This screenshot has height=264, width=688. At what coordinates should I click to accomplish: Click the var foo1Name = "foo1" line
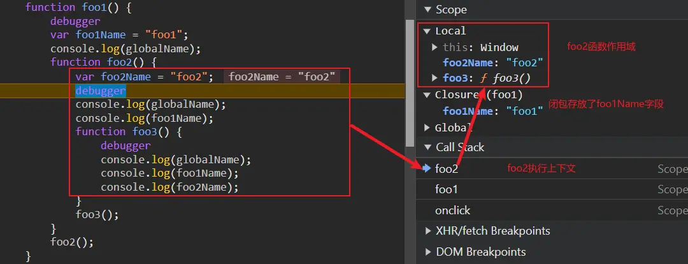coord(119,34)
